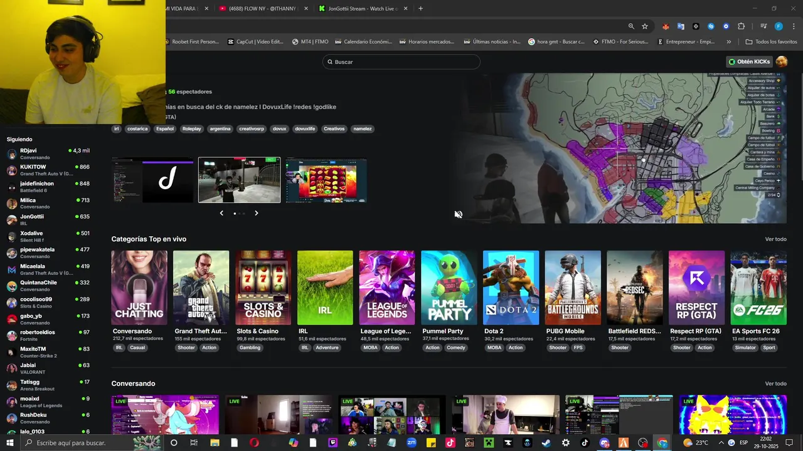Open TikTok icon in the taskbar
Image resolution: width=803 pixels, height=451 pixels.
(x=585, y=443)
